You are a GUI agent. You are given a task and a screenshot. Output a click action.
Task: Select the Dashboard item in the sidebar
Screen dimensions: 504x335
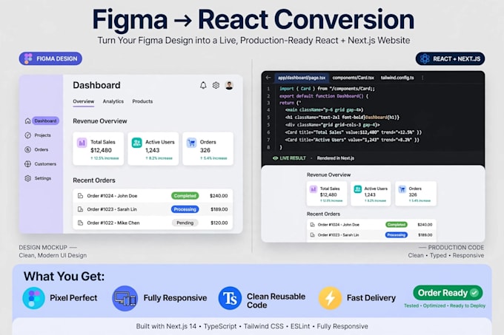click(45, 121)
